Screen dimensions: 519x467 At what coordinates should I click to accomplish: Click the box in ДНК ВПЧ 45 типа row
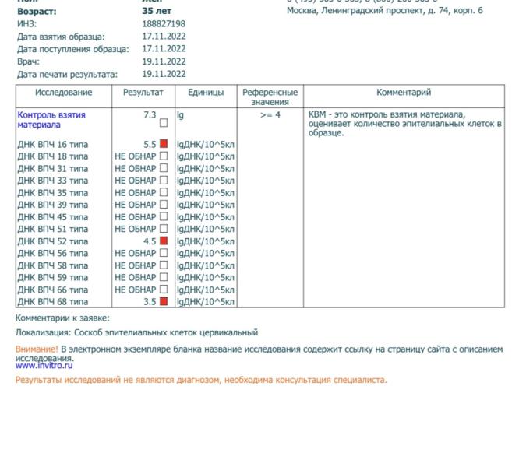pos(164,216)
